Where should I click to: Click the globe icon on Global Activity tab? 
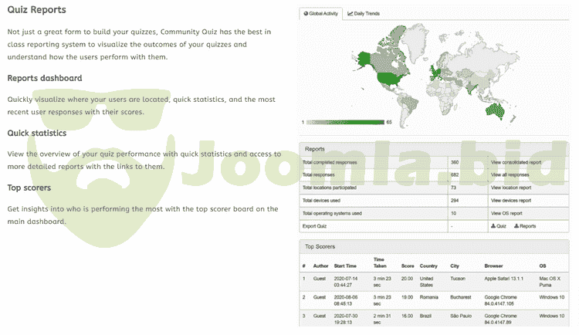pyautogui.click(x=306, y=14)
